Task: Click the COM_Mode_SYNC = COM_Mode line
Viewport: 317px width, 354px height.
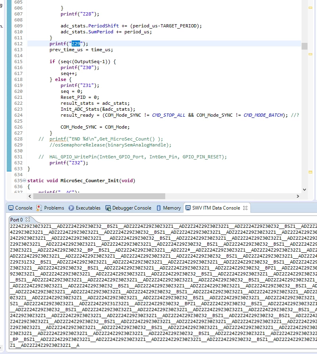Action: [x=95, y=127]
